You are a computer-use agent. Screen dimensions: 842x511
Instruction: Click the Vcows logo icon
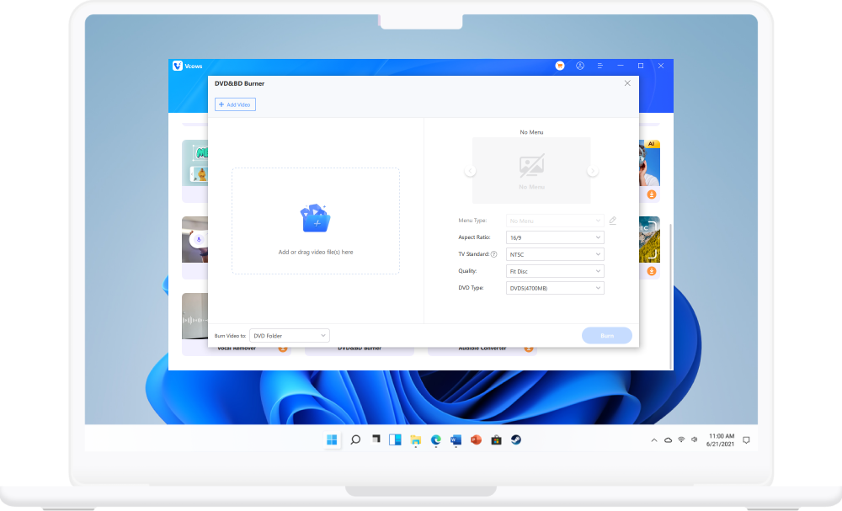[x=177, y=66]
